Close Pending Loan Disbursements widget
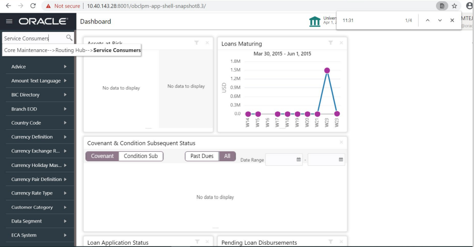Viewport: 474px width, 247px height. (x=341, y=241)
